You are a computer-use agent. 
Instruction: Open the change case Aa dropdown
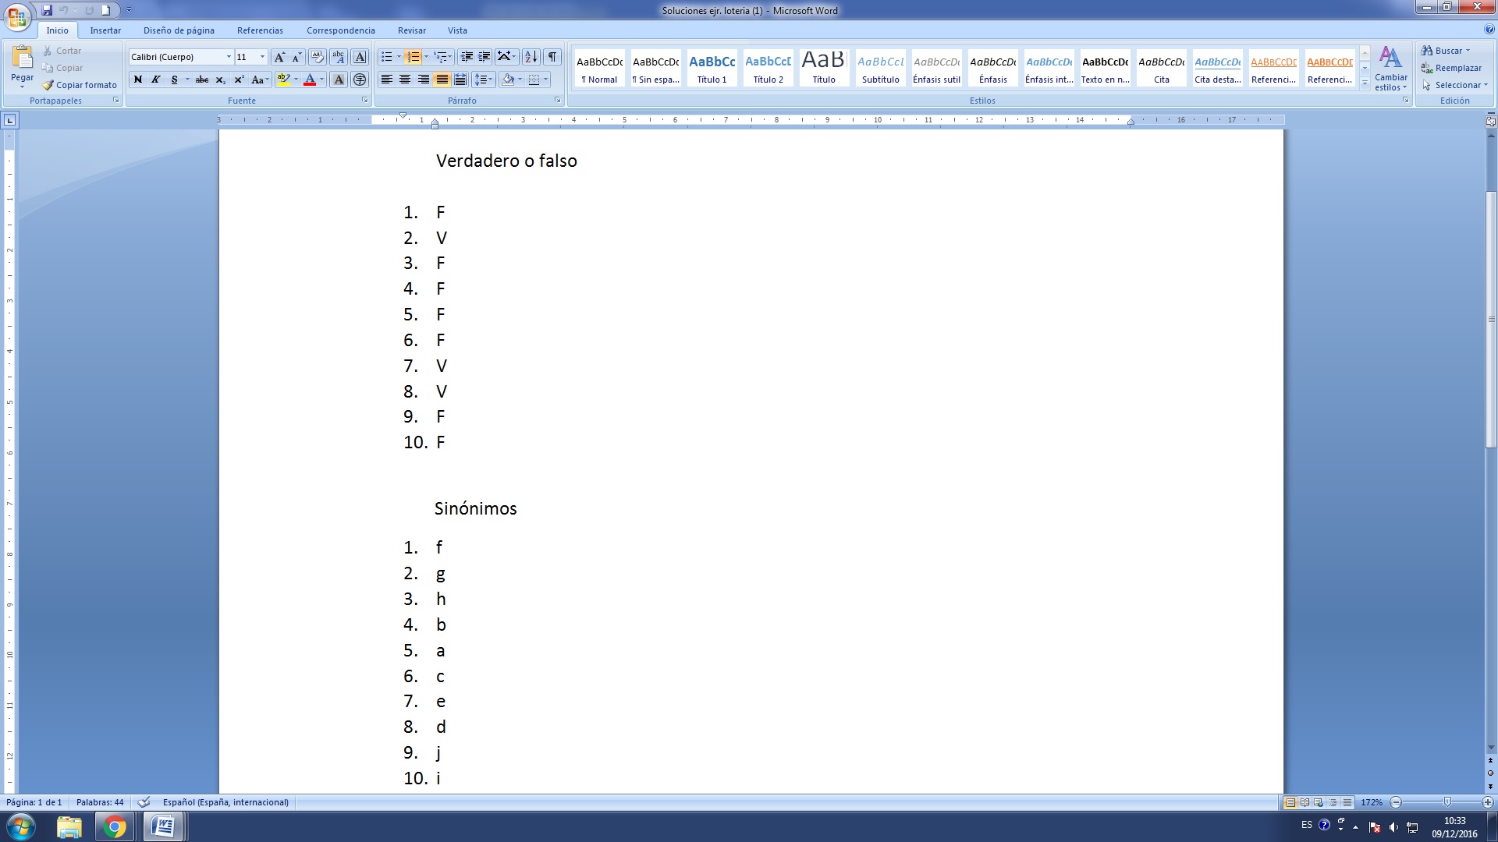pos(260,80)
